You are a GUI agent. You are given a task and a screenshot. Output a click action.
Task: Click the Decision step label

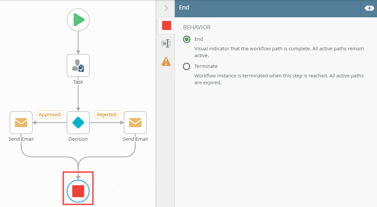(x=78, y=139)
